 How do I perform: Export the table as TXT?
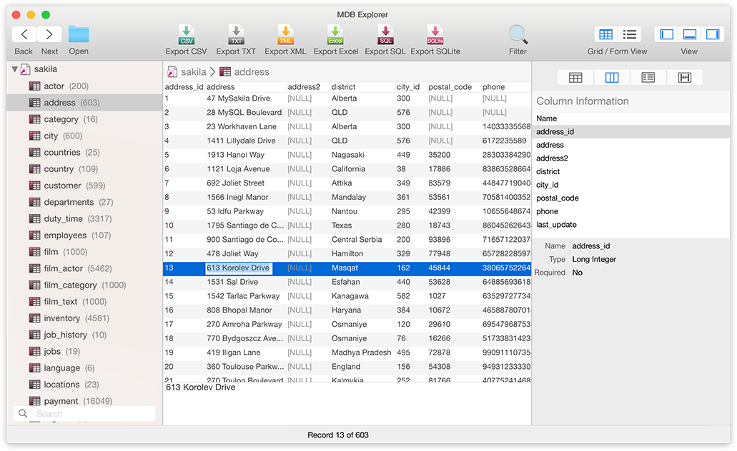coord(236,35)
